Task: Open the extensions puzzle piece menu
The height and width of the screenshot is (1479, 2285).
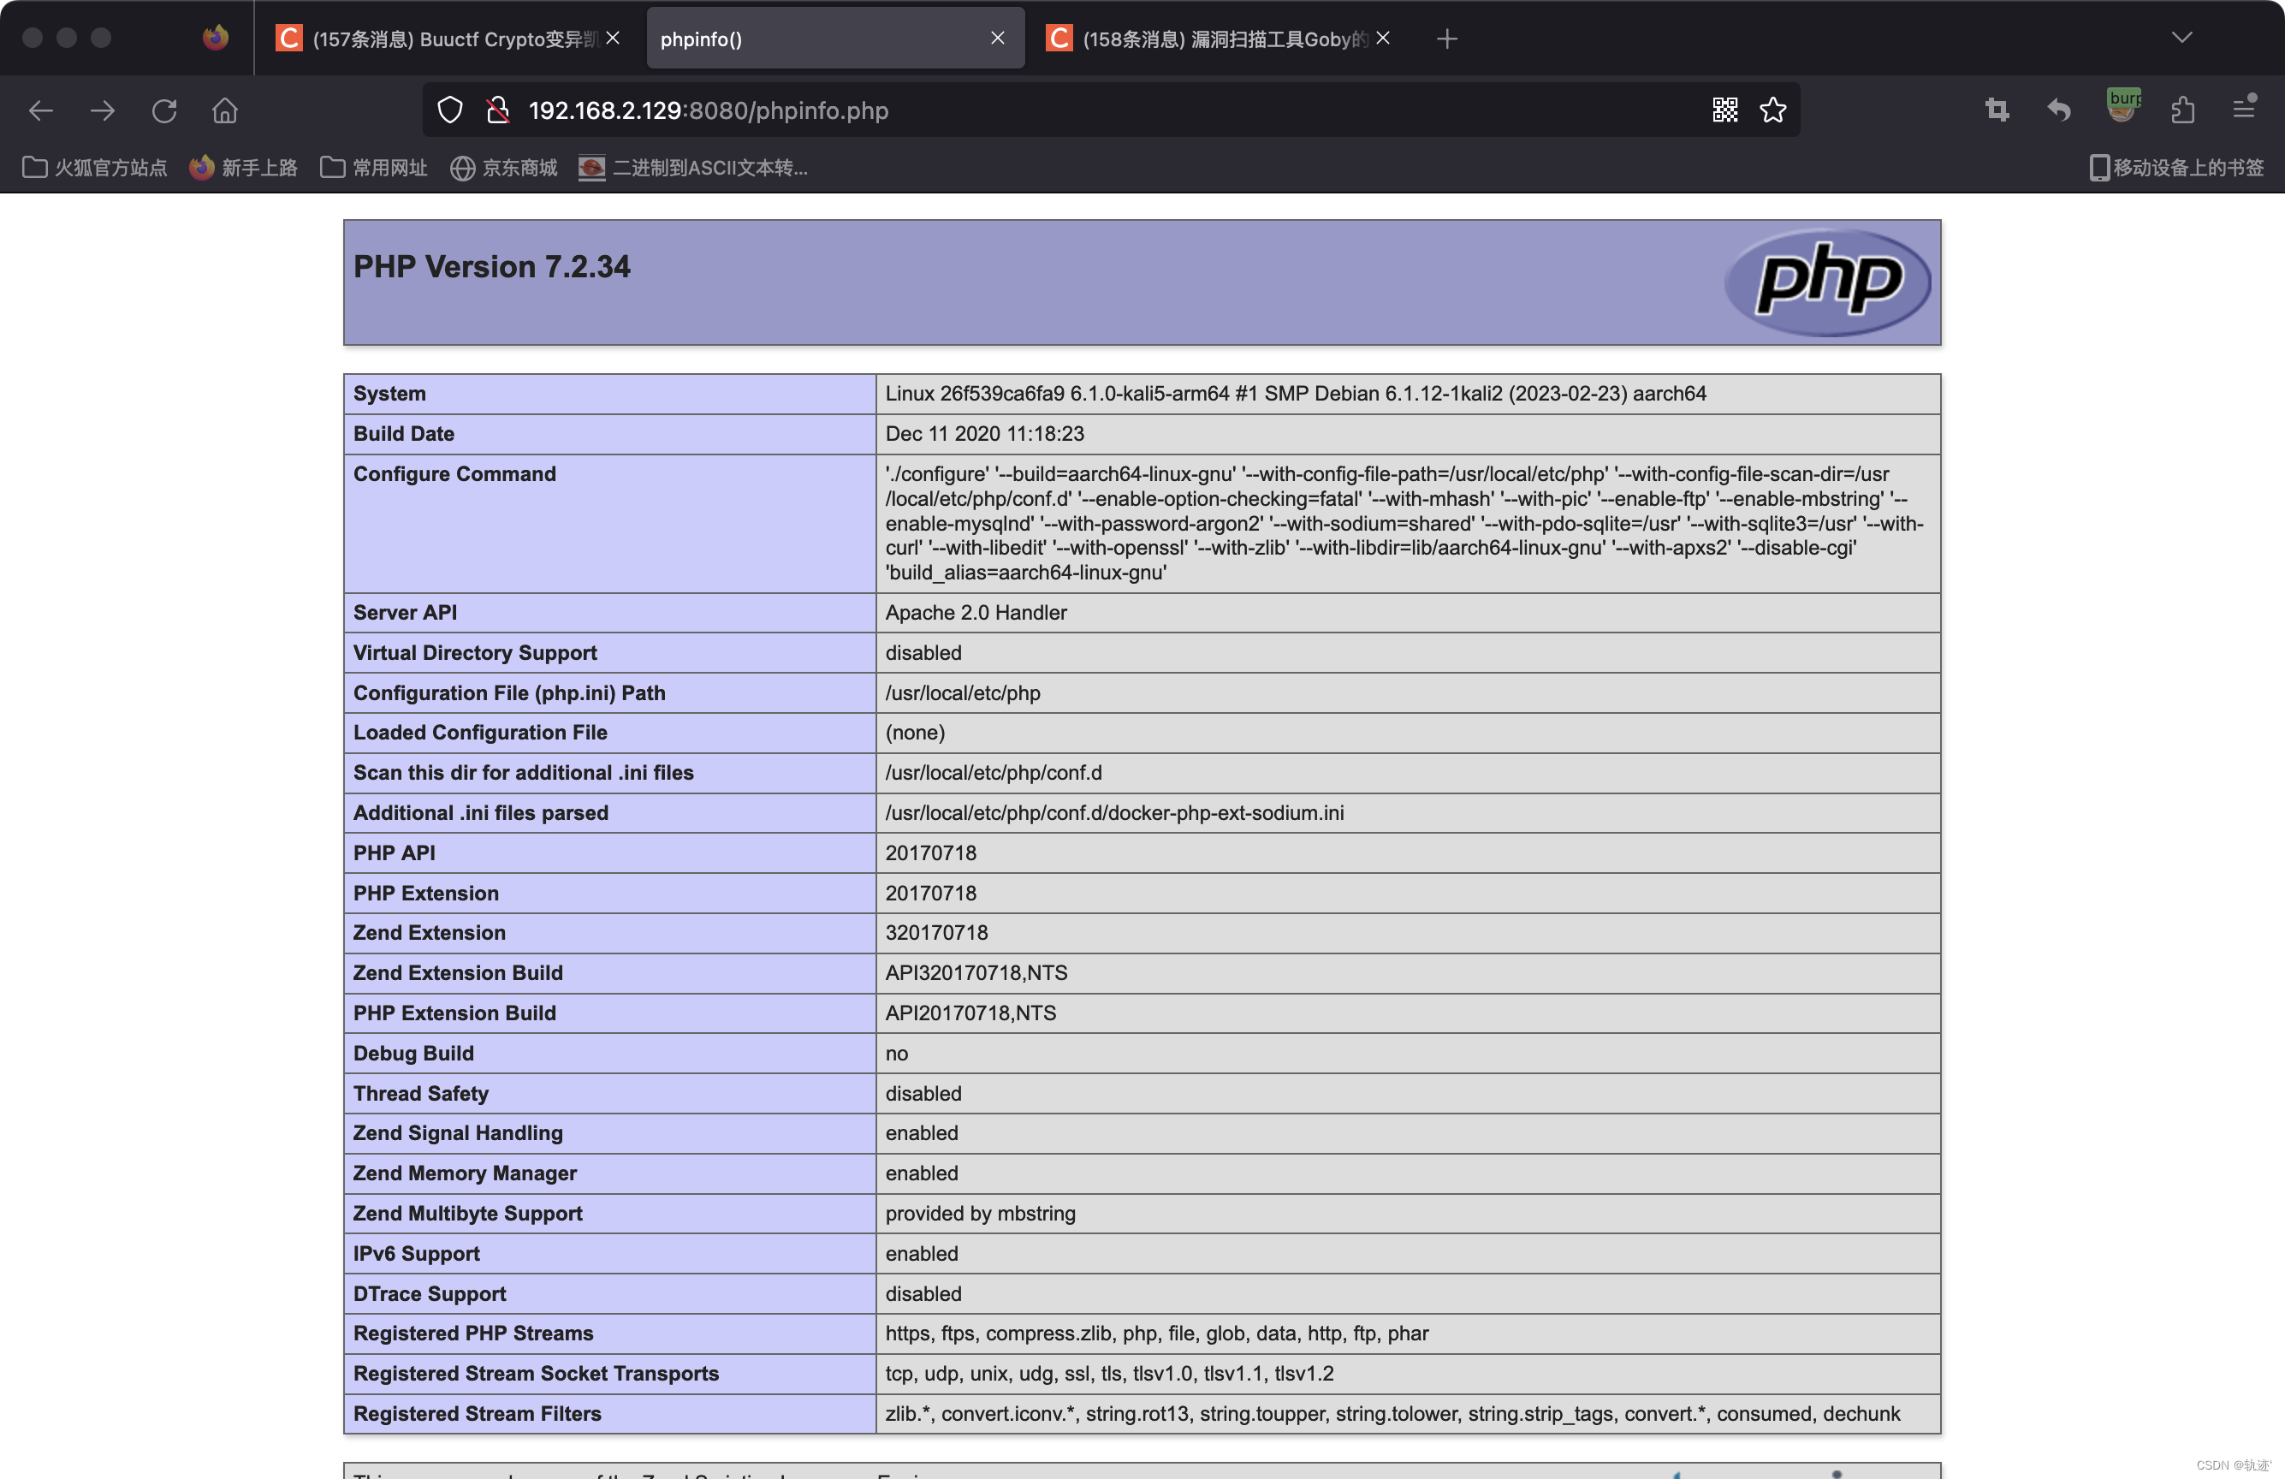Action: coord(2182,110)
